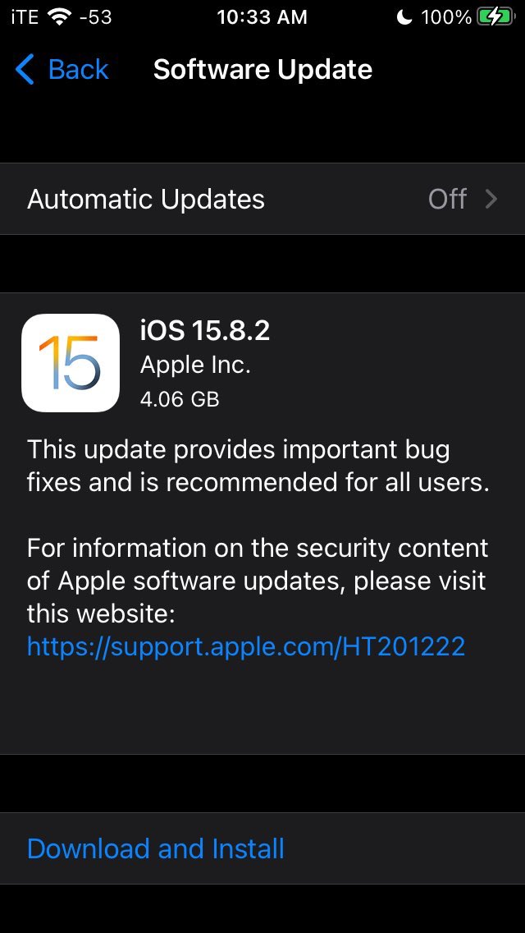Tap the 4.06 GB size label
The image size is (525, 933).
point(180,398)
